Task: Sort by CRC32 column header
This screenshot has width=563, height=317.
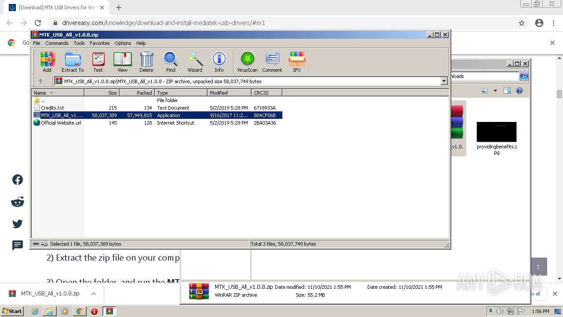Action: 267,93
